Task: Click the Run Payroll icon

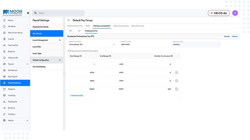Action: click(x=5, y=77)
